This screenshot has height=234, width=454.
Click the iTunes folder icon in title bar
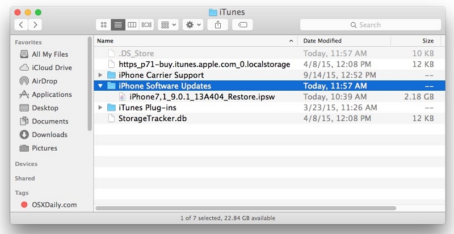pos(213,12)
